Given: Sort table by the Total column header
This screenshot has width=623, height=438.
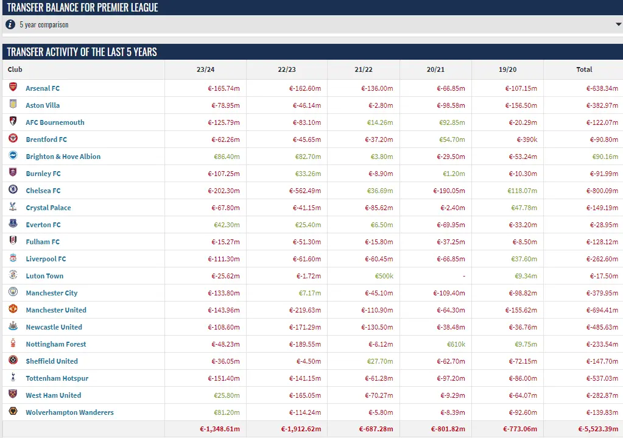Looking at the screenshot, I should pyautogui.click(x=583, y=69).
